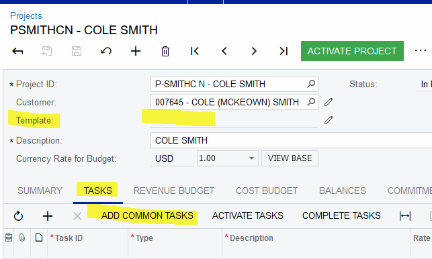Add a new project record with plus icon
This screenshot has height=259, width=432.
click(x=136, y=51)
